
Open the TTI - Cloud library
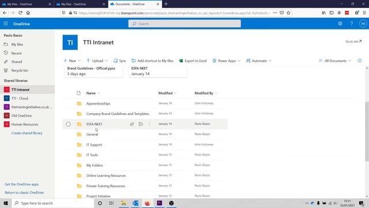tap(20, 98)
